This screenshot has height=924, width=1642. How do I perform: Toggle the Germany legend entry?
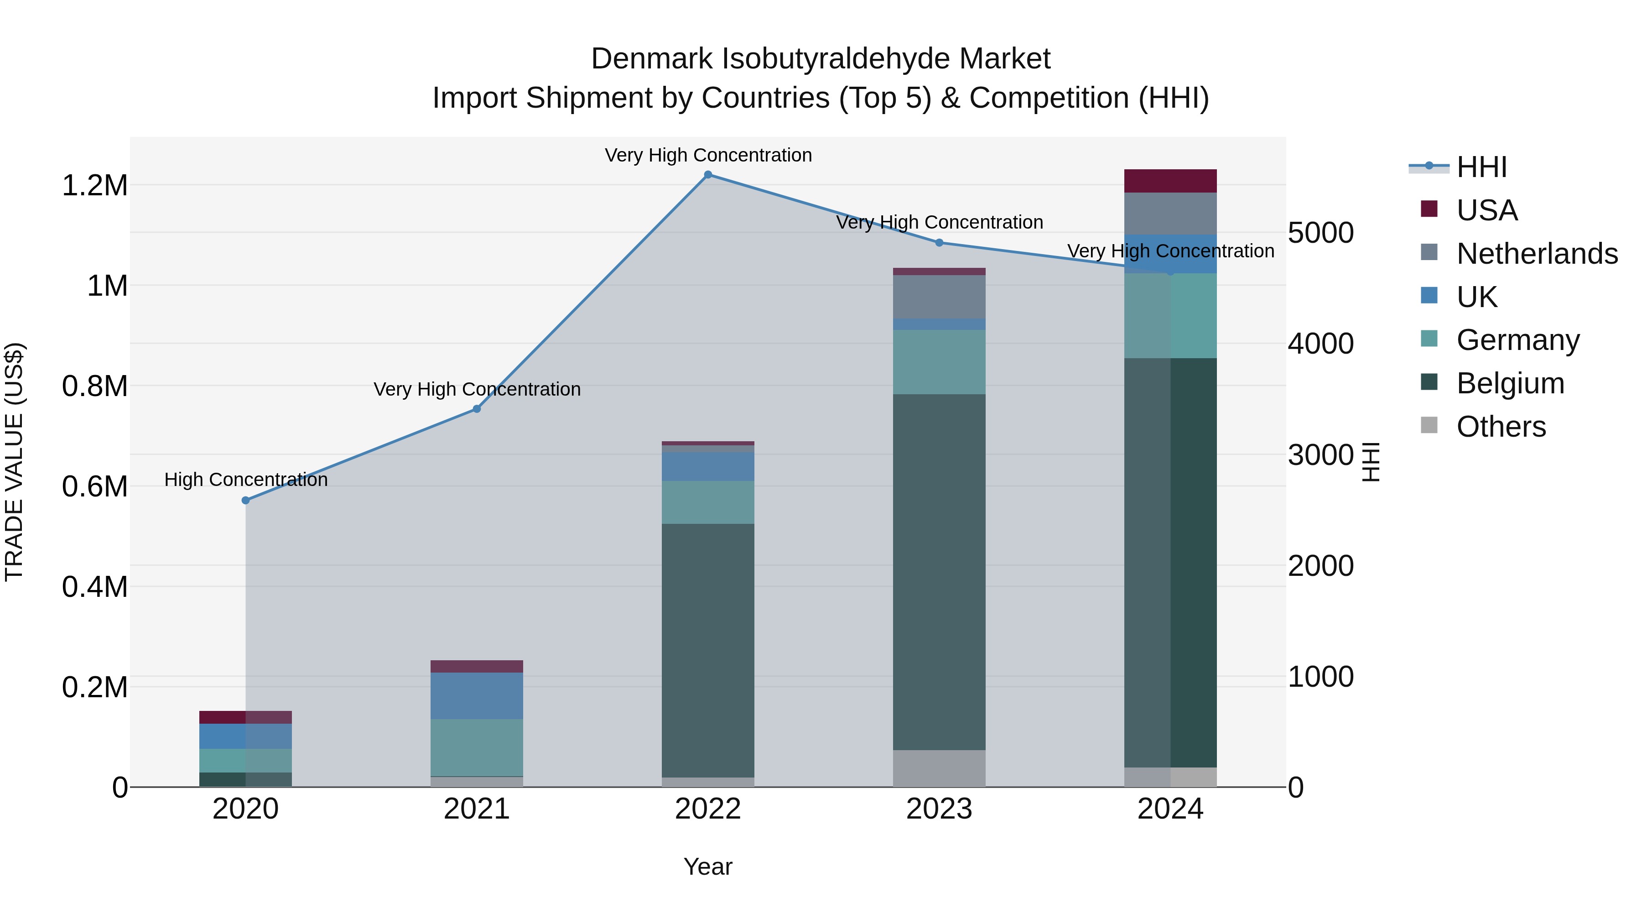(1501, 340)
